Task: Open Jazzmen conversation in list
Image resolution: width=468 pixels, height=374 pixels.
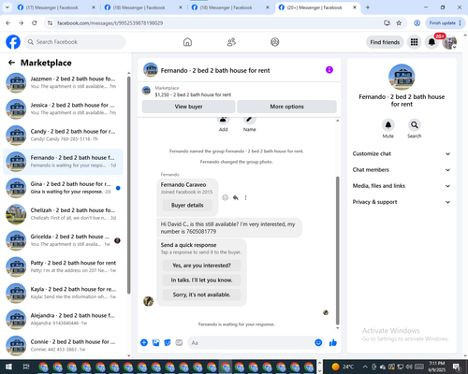Action: [x=63, y=82]
